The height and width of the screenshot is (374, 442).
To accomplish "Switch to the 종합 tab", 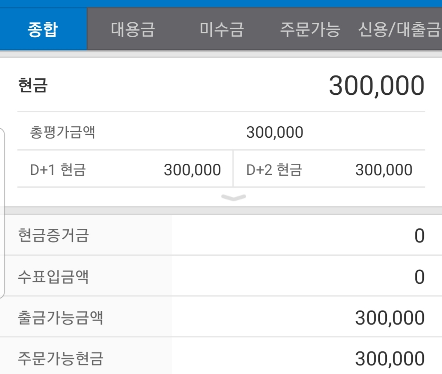I will tap(43, 30).
